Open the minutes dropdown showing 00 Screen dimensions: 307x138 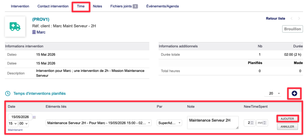coord(24,124)
